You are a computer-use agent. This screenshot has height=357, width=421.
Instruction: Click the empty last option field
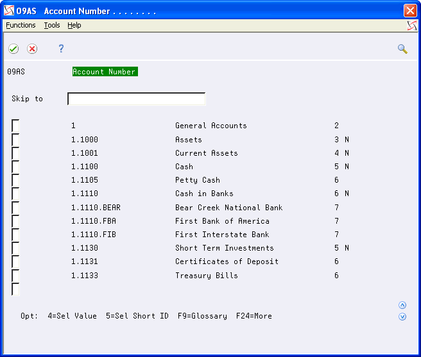15,289
